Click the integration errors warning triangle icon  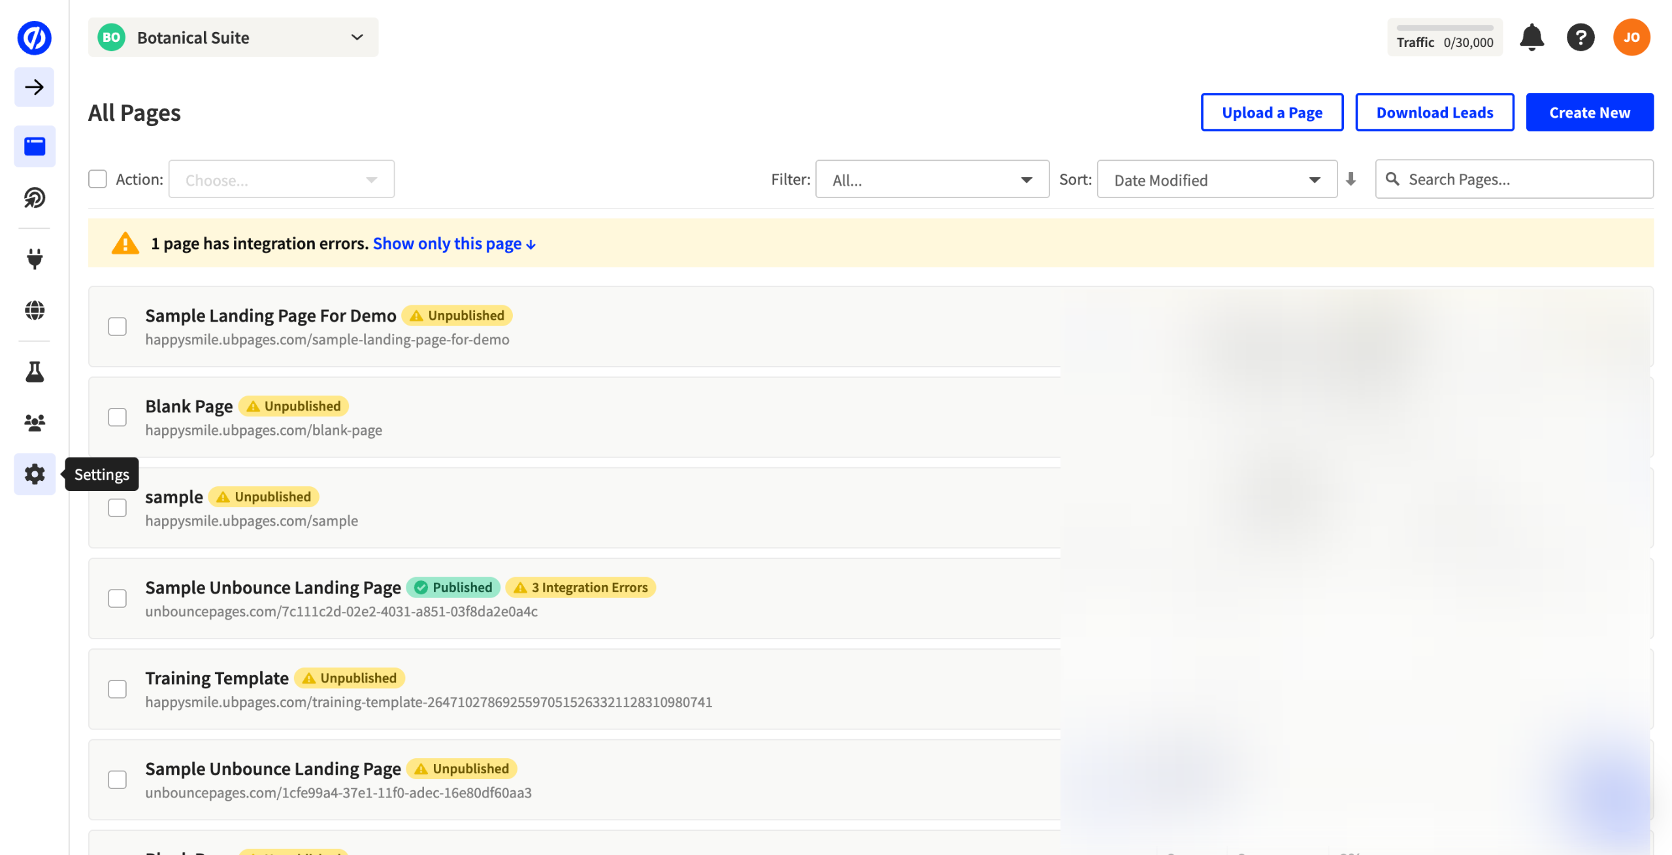[x=125, y=243]
